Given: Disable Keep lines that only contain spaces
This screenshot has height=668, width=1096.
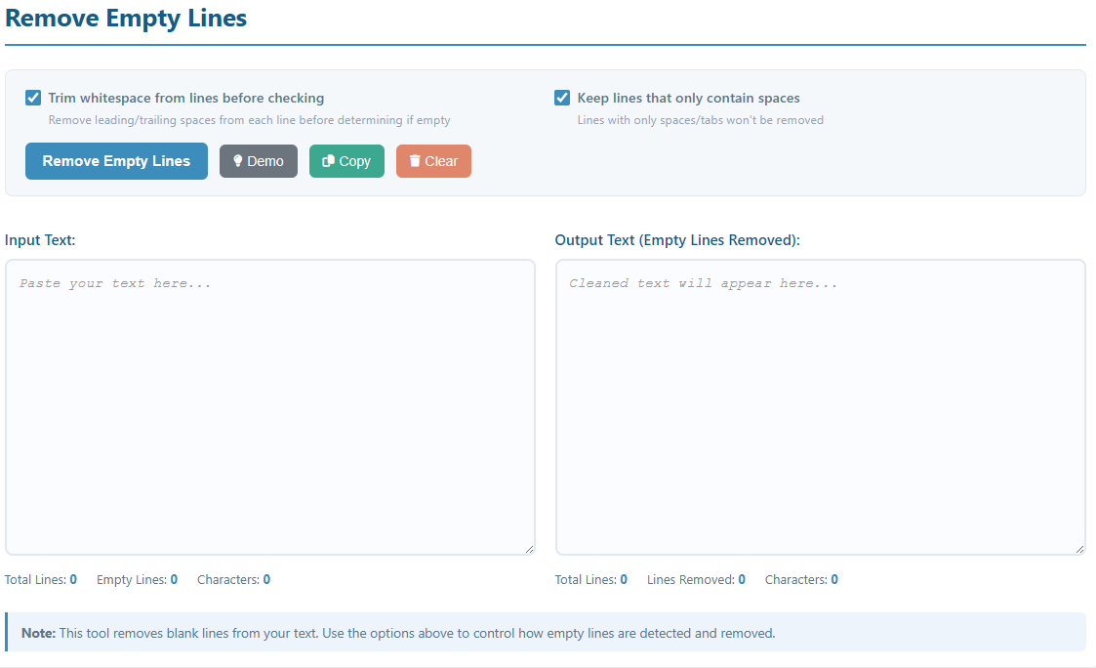Looking at the screenshot, I should point(562,98).
